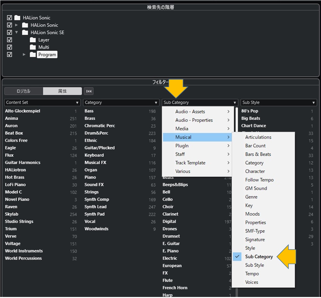Select the Multi folder in tree
The height and width of the screenshot is (298, 321).
44,47
